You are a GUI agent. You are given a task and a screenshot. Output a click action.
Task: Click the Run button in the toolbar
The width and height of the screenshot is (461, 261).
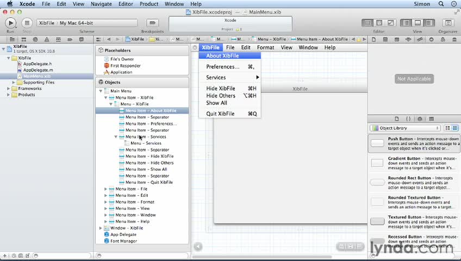coord(10,23)
